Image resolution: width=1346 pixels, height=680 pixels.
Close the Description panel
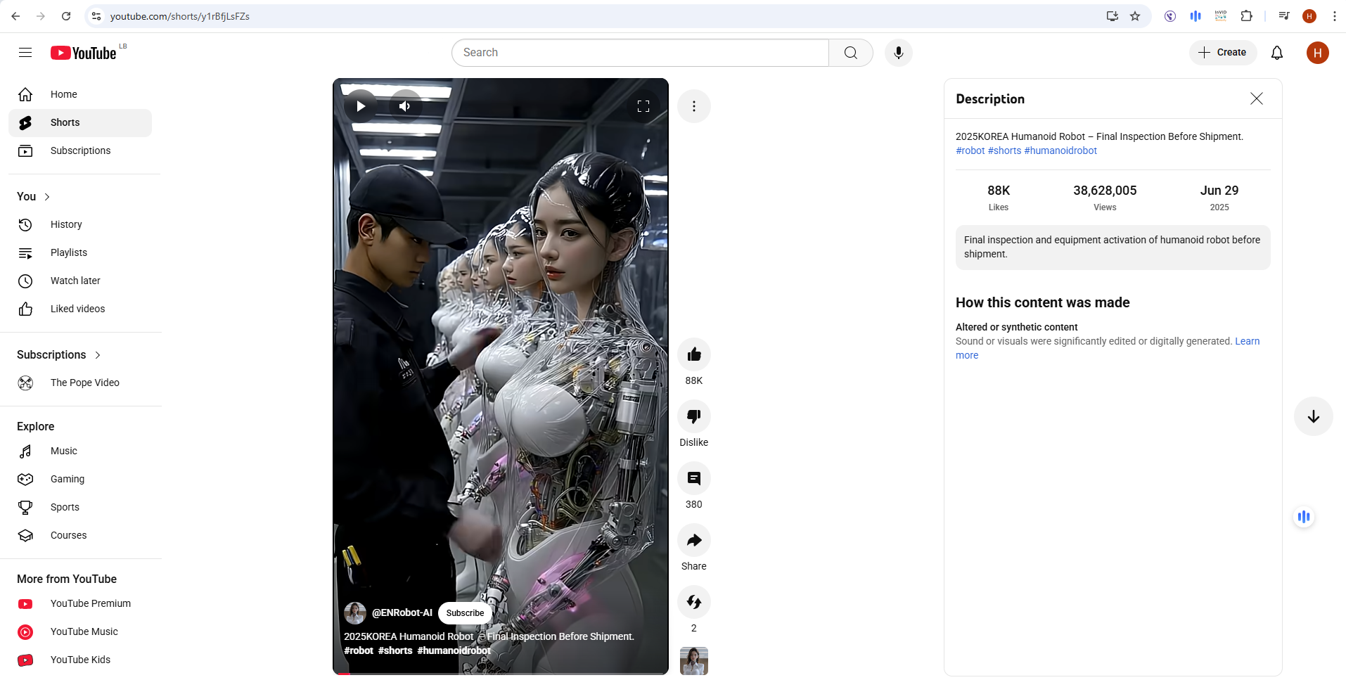1257,98
